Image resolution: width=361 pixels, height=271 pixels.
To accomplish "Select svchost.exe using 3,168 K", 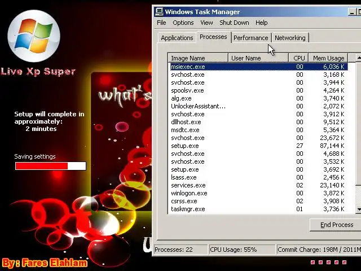I will click(259, 75).
